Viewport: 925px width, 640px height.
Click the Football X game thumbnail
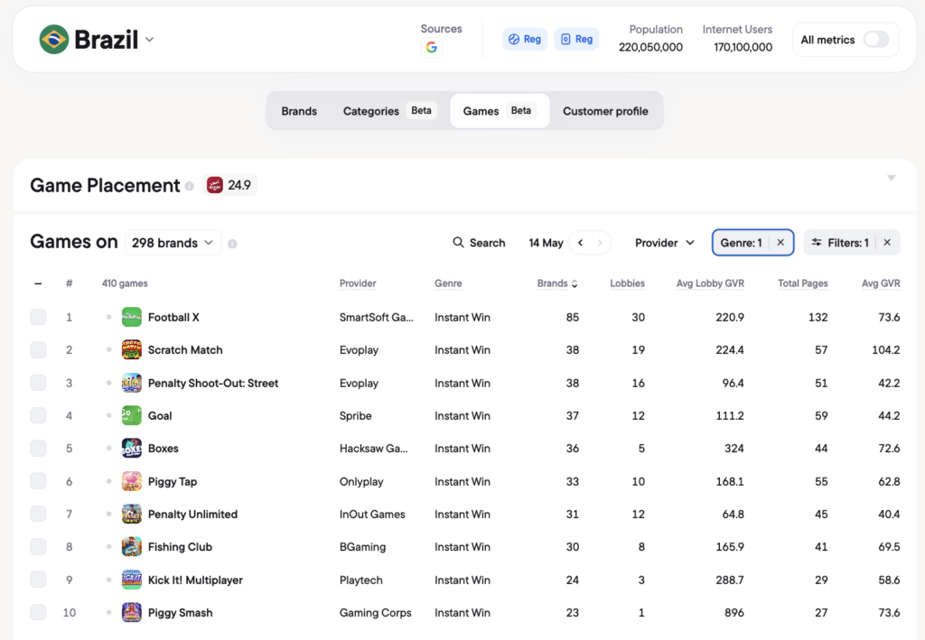pos(132,317)
